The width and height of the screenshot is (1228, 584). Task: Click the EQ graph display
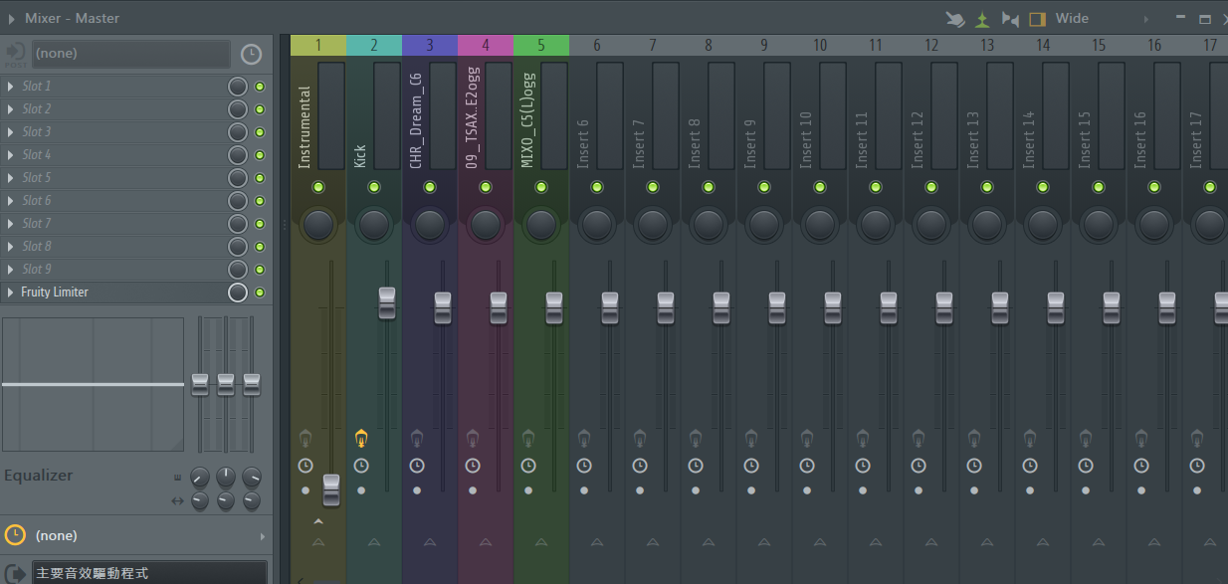[93, 384]
